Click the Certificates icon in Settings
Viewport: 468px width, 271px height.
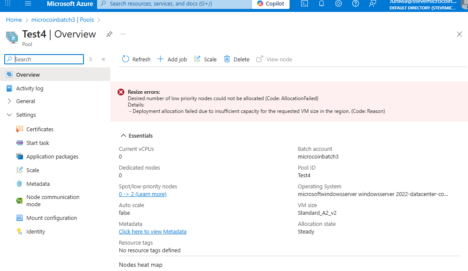click(20, 129)
